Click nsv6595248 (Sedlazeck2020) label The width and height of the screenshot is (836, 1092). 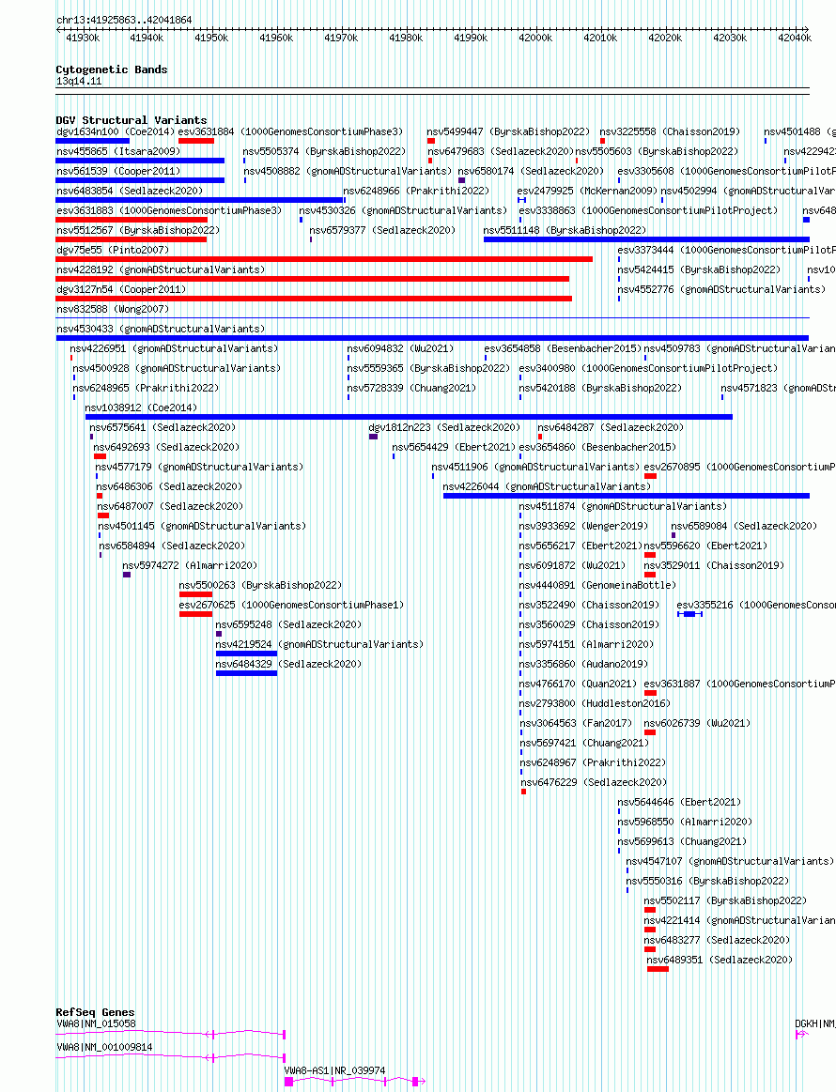coord(288,624)
